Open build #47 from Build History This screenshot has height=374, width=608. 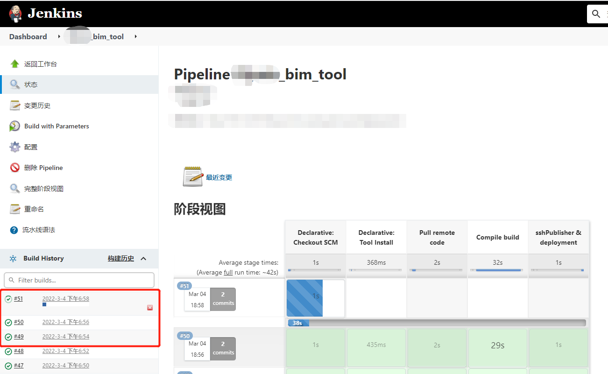[19, 366]
